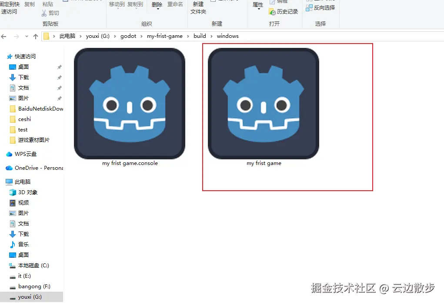Open 本地磁盘 (C:) drive
444x303 pixels.
pyautogui.click(x=29, y=266)
